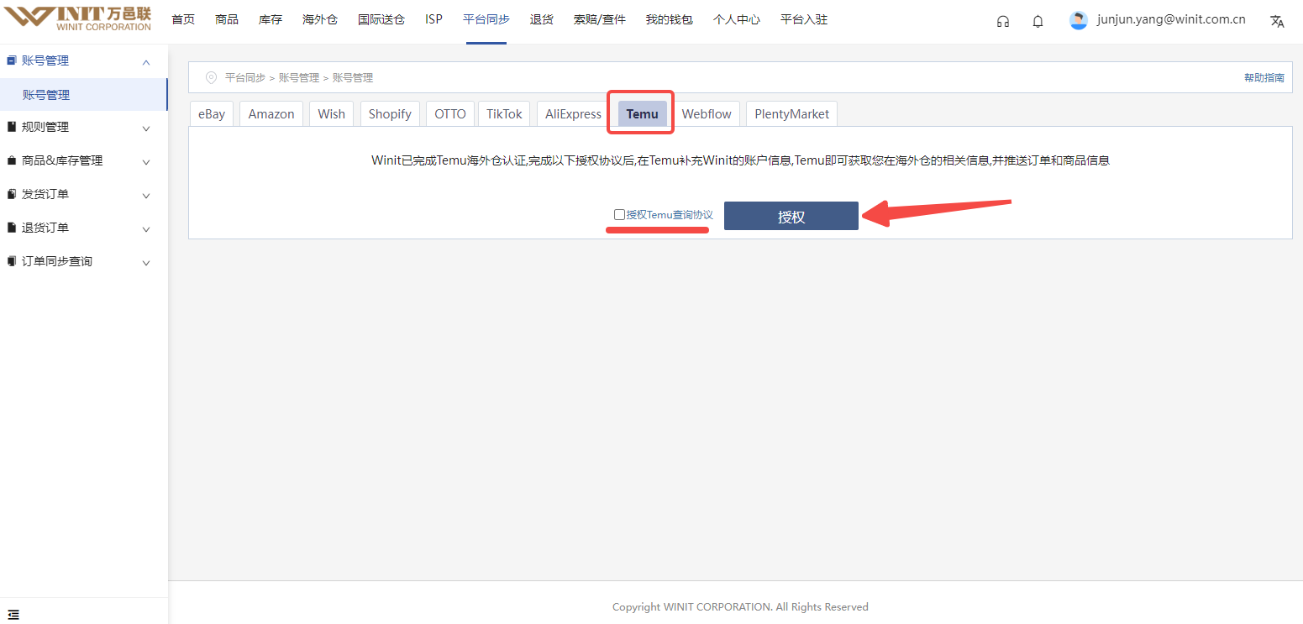The height and width of the screenshot is (624, 1303).
Task: Expand the 规则管理 chevron
Action: (146, 128)
